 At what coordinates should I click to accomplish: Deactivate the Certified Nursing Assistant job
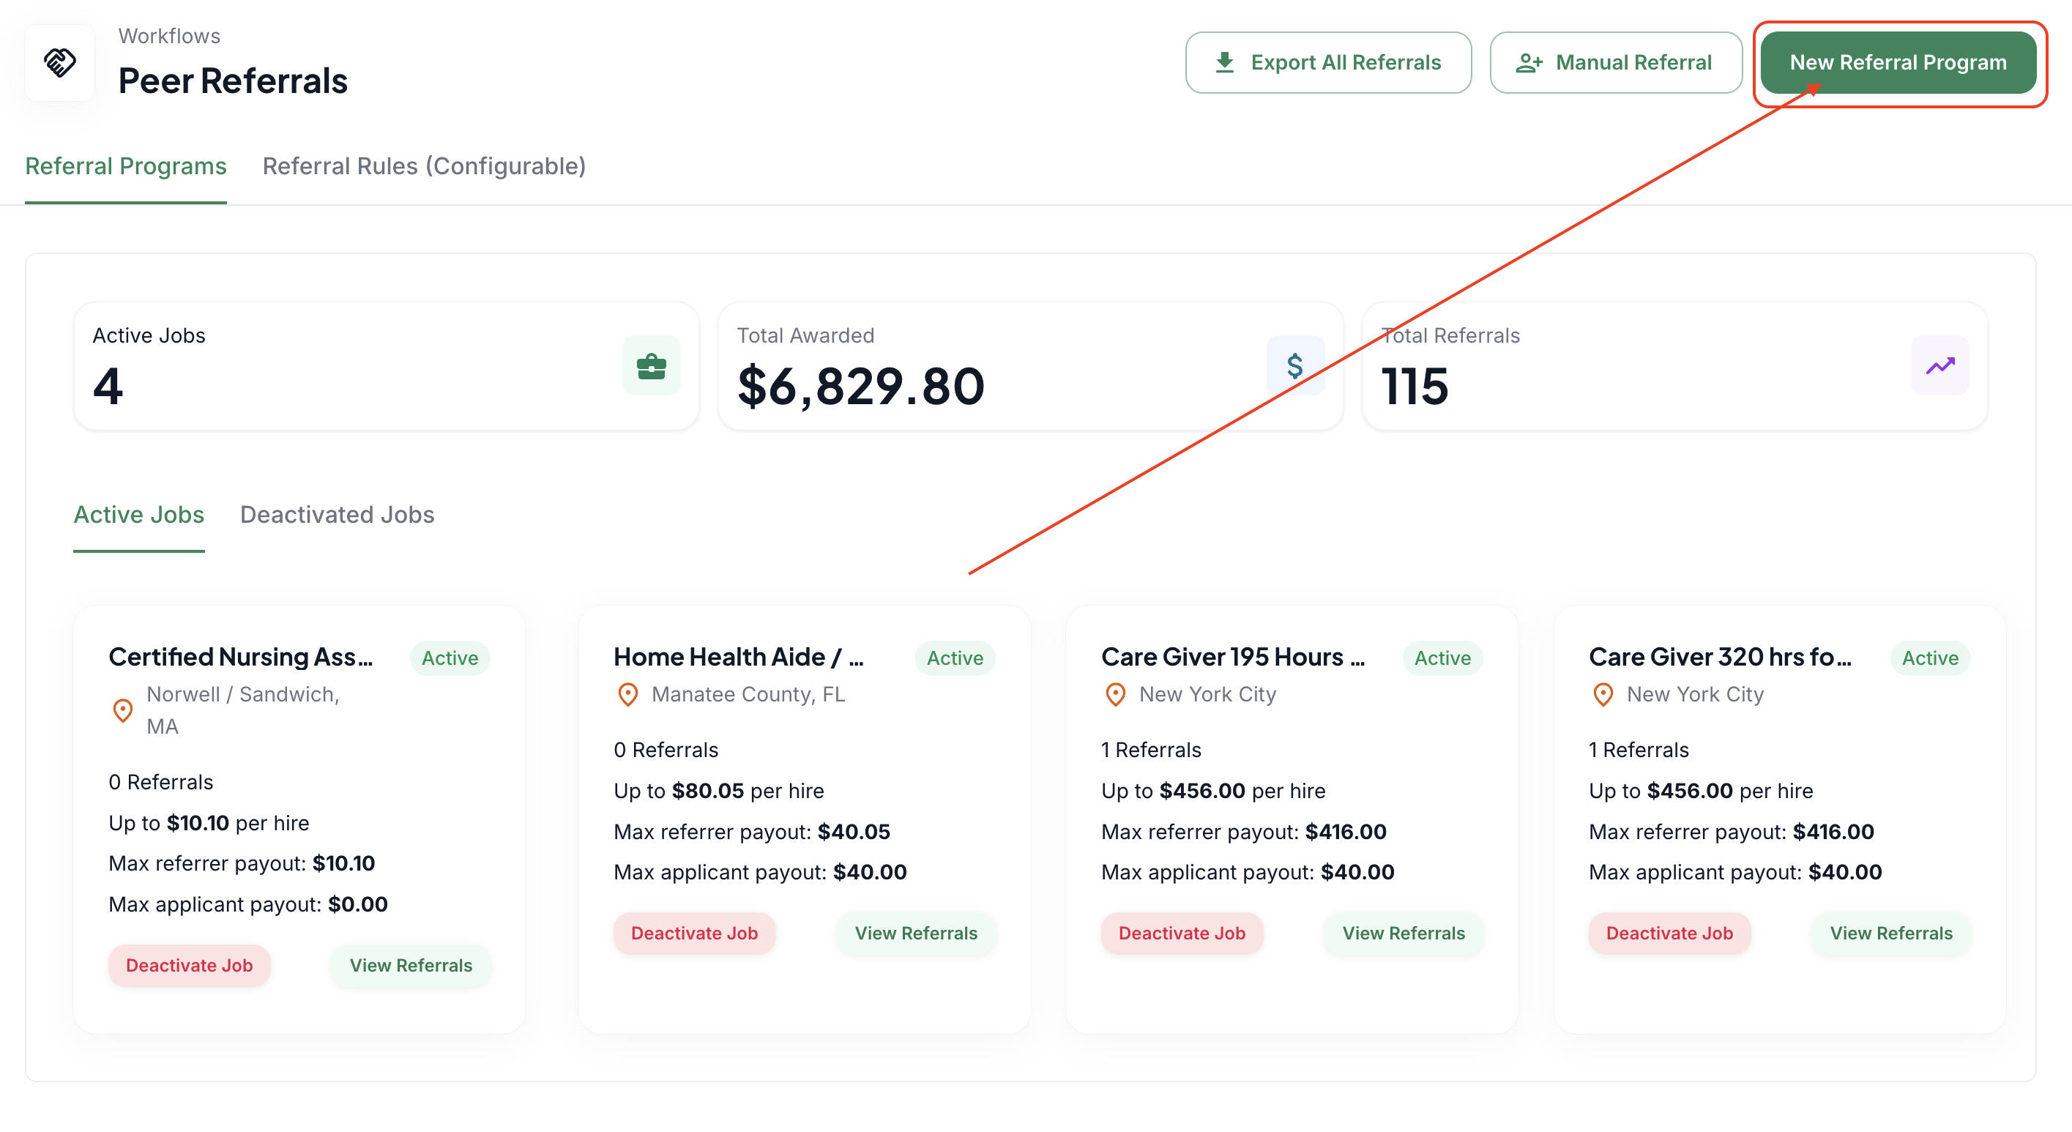189,966
